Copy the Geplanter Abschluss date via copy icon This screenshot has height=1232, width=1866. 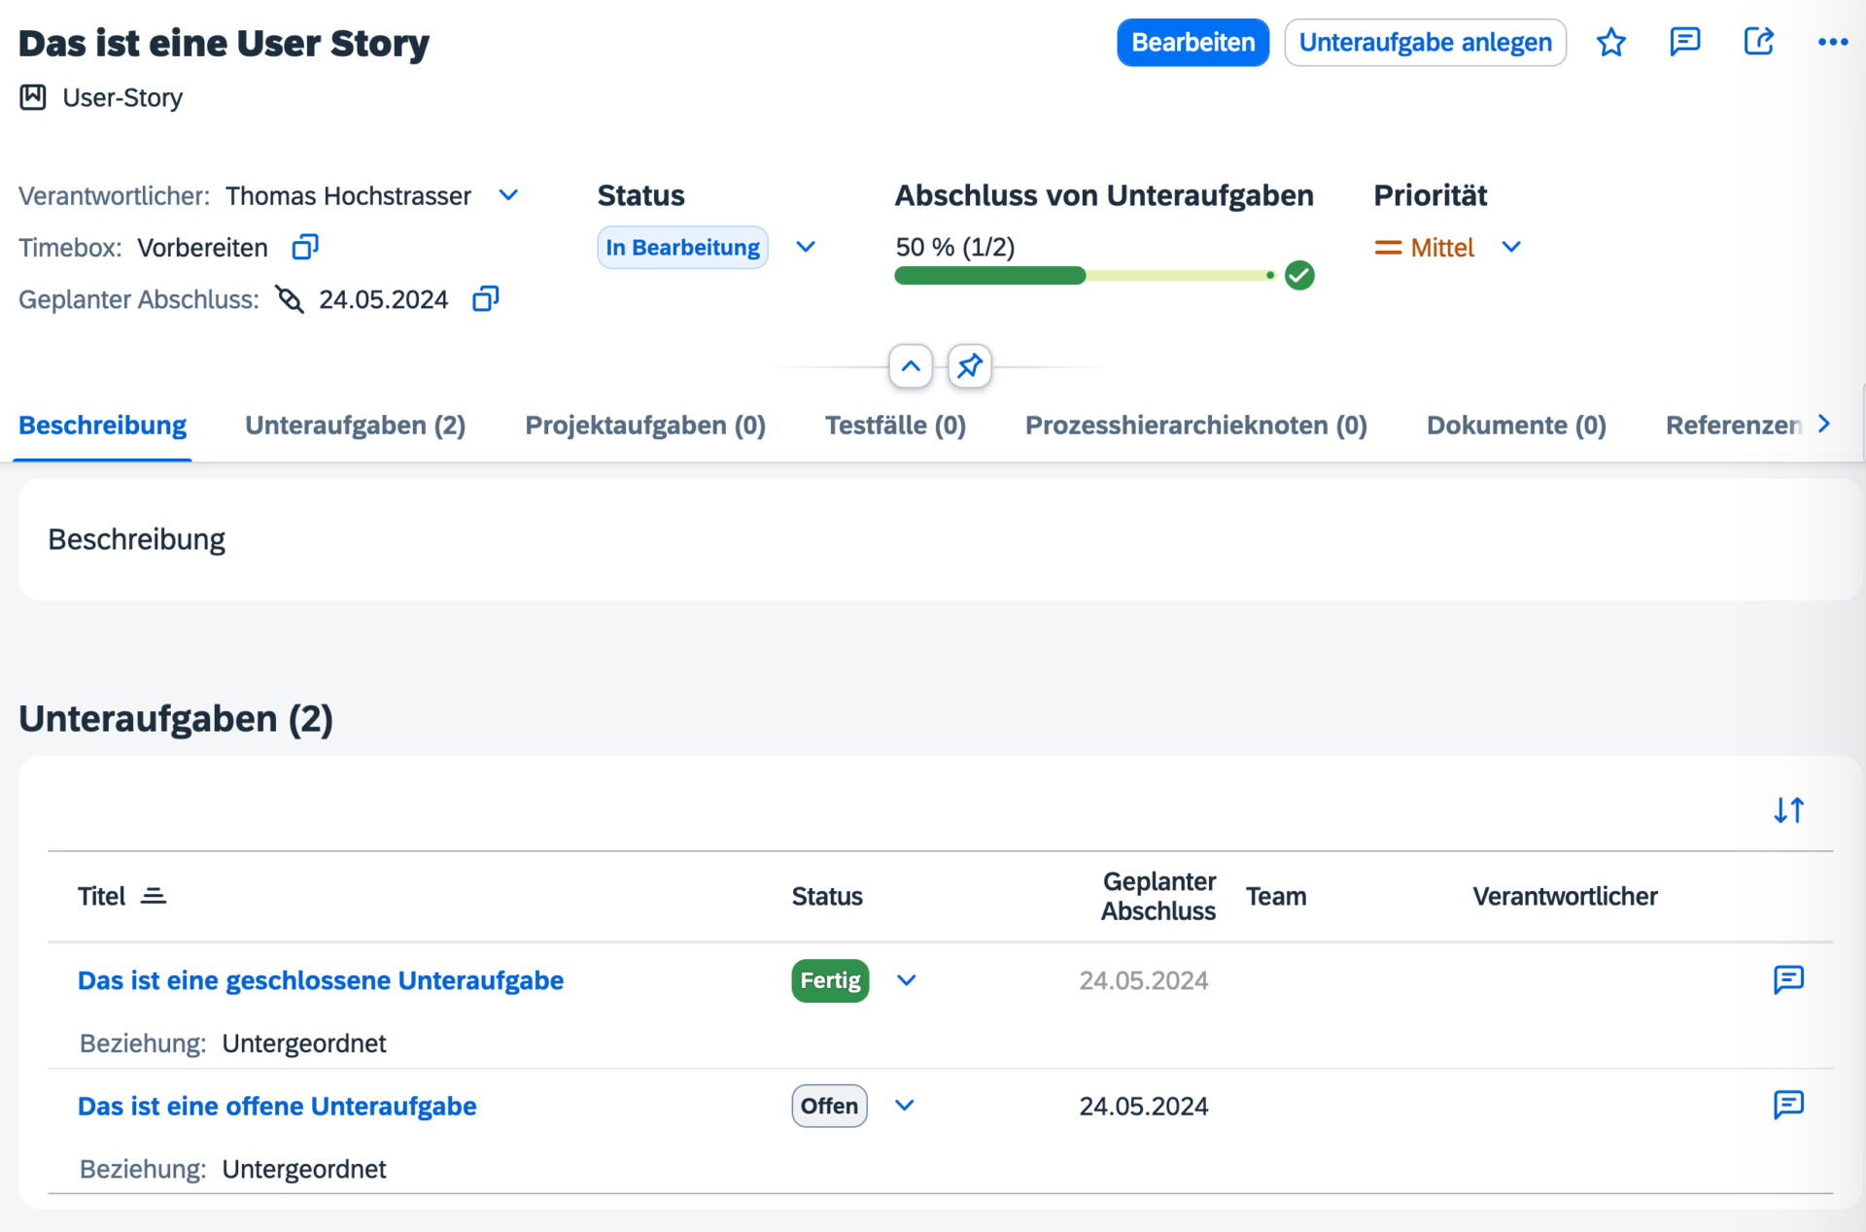pos(484,298)
